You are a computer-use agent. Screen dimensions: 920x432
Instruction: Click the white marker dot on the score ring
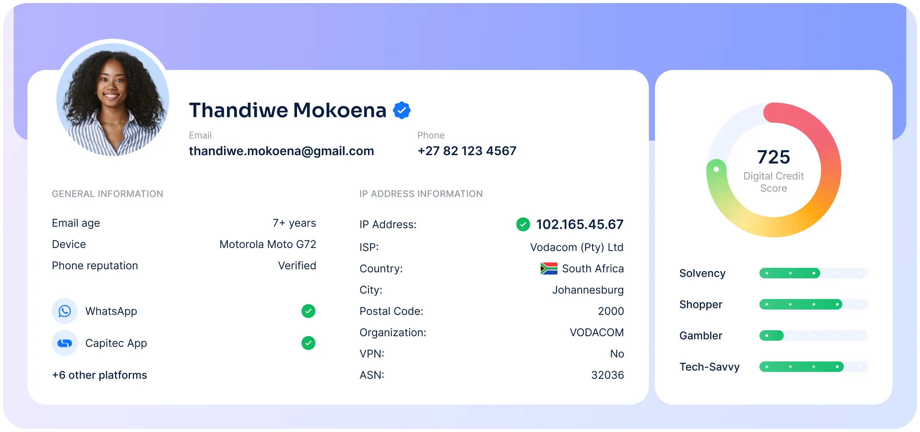[x=716, y=169]
